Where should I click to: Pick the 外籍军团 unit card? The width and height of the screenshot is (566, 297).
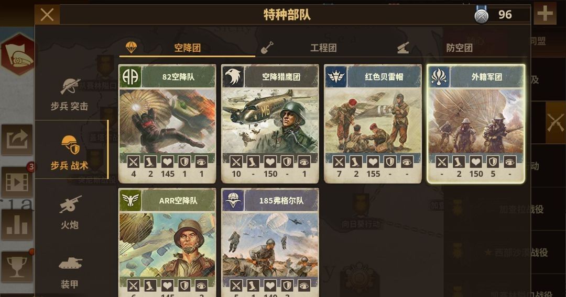click(x=476, y=124)
